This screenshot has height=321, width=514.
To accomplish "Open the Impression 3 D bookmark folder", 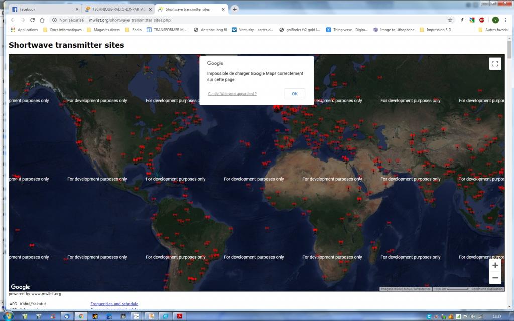I will pos(435,30).
